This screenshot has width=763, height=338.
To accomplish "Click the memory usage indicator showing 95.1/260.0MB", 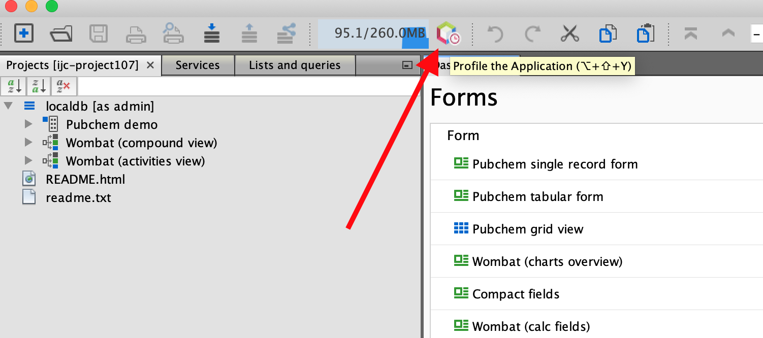I will (x=378, y=33).
